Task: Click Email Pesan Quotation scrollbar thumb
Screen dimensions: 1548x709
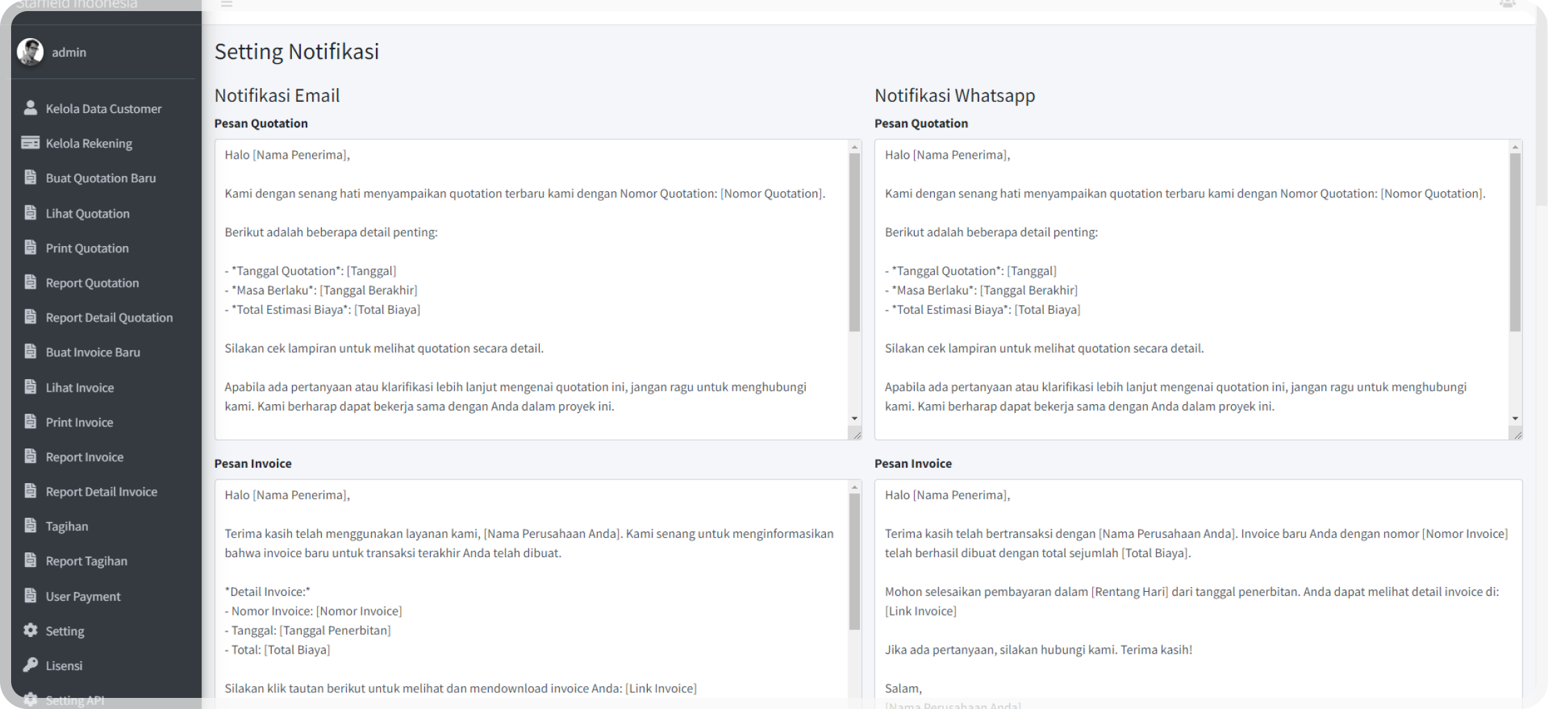Action: [854, 243]
